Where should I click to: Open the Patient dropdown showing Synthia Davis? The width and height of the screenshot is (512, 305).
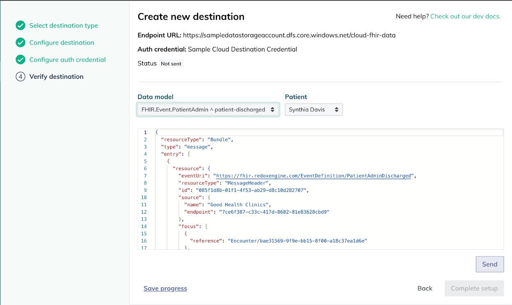pyautogui.click(x=313, y=110)
